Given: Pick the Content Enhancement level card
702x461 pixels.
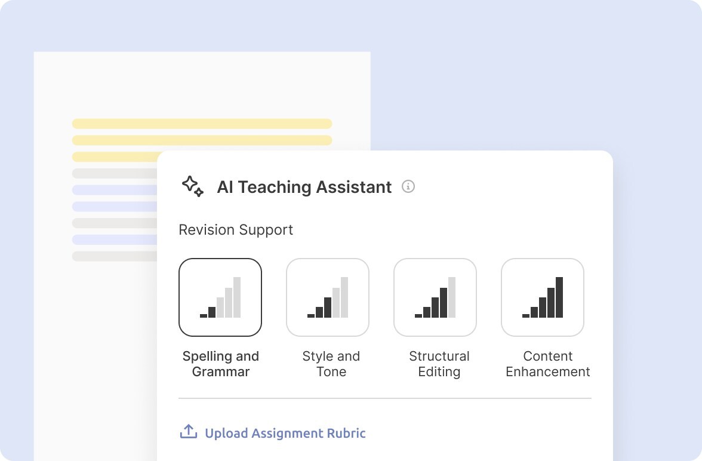Looking at the screenshot, I should pos(543,297).
